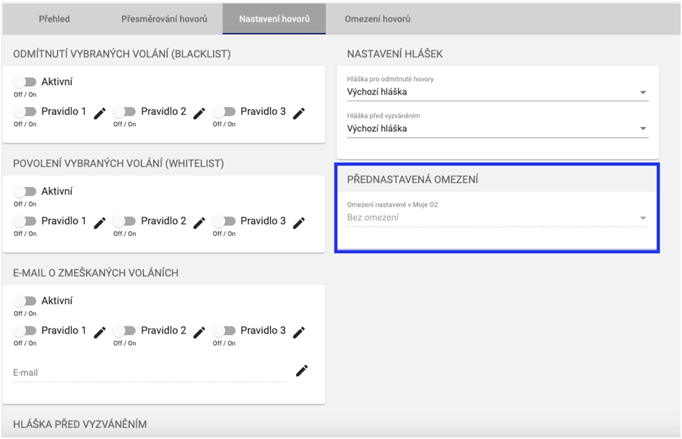This screenshot has width=682, height=439.
Task: Turn on Aktivní for missed calls e-mail
Action: tap(25, 301)
